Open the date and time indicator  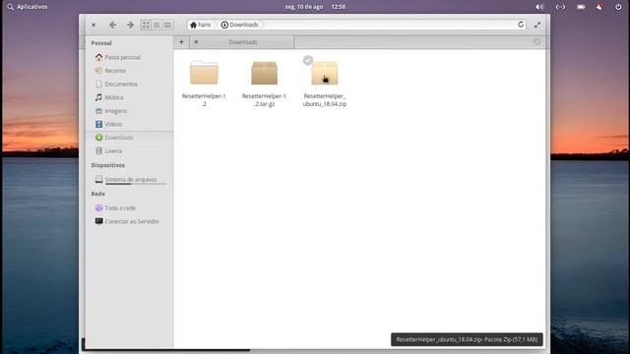(x=315, y=7)
